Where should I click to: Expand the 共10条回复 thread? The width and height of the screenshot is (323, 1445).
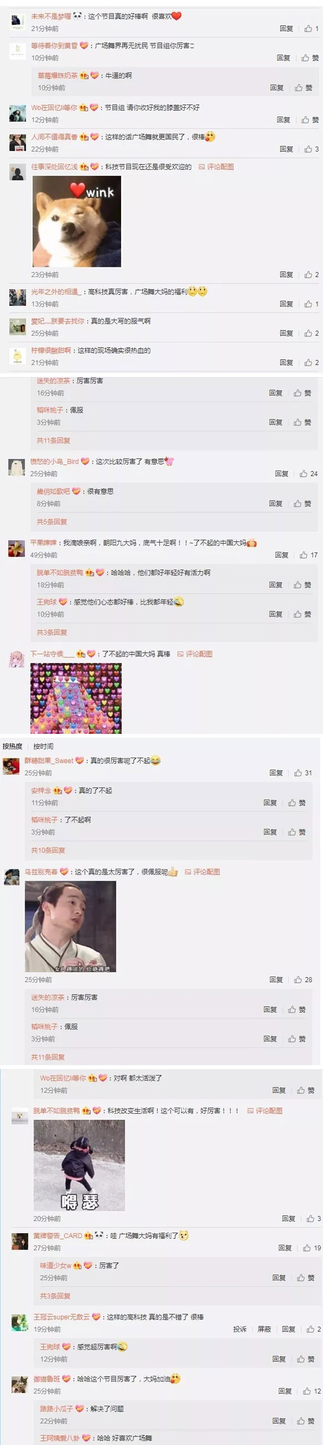pos(48,850)
